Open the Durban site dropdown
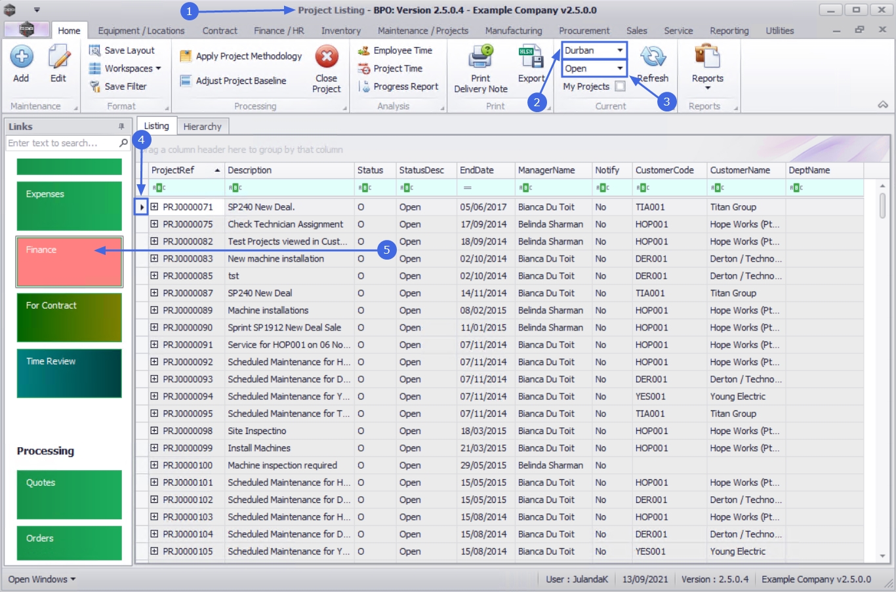Viewport: 896px width, 592px height. tap(619, 50)
